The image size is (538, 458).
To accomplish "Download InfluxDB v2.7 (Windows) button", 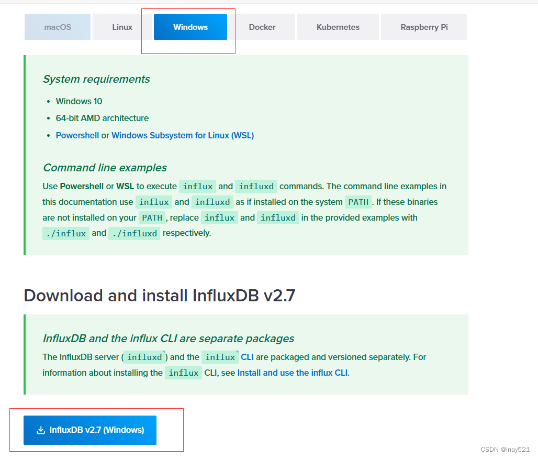I will click(x=90, y=430).
